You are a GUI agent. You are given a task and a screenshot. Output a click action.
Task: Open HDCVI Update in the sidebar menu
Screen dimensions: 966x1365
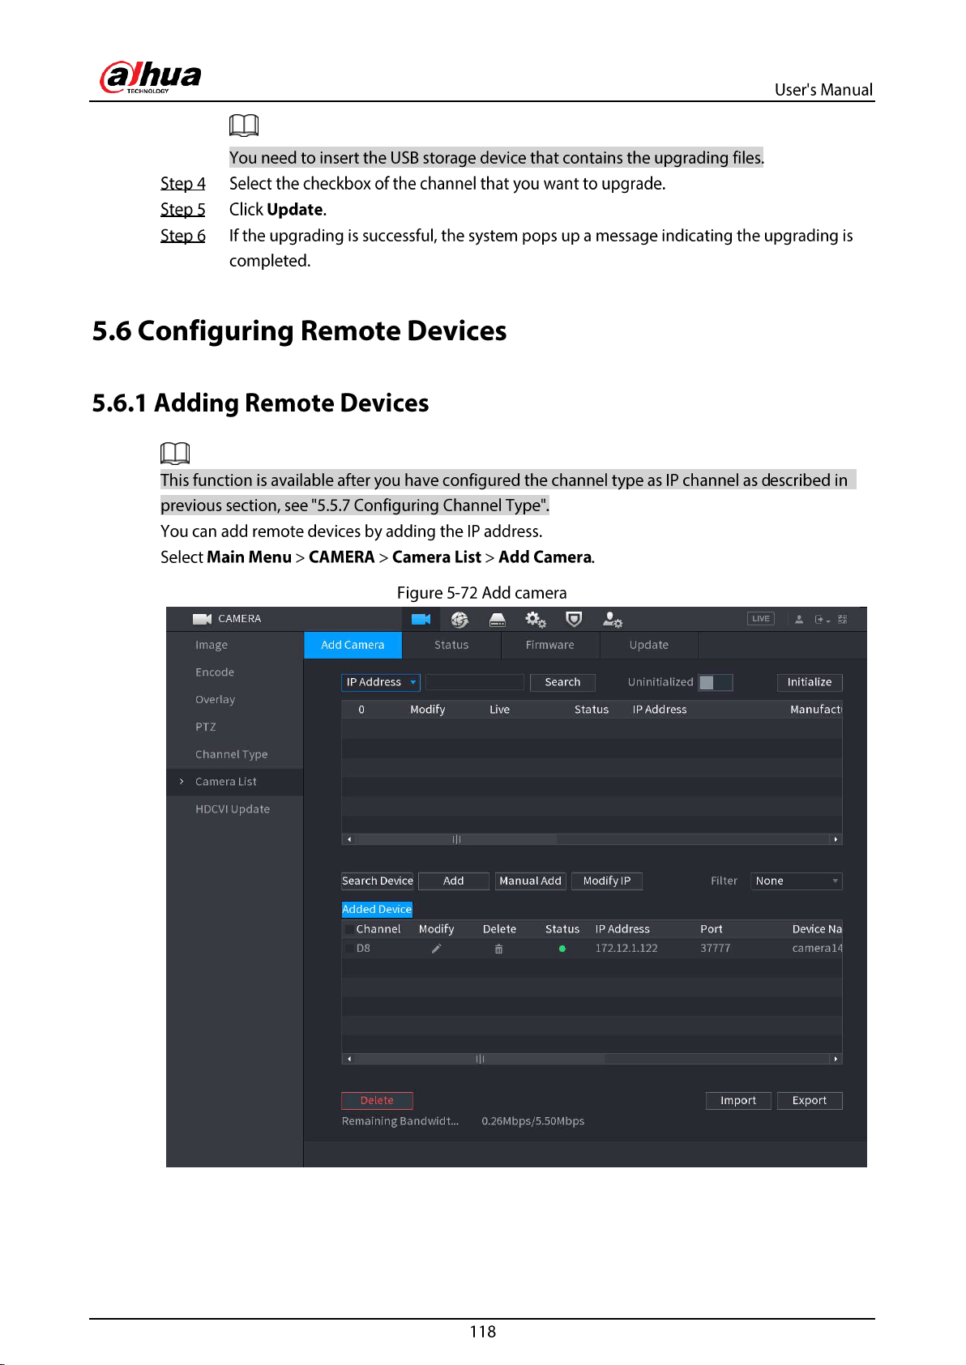click(233, 809)
